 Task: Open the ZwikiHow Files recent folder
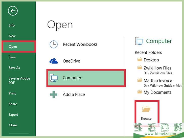(157, 68)
